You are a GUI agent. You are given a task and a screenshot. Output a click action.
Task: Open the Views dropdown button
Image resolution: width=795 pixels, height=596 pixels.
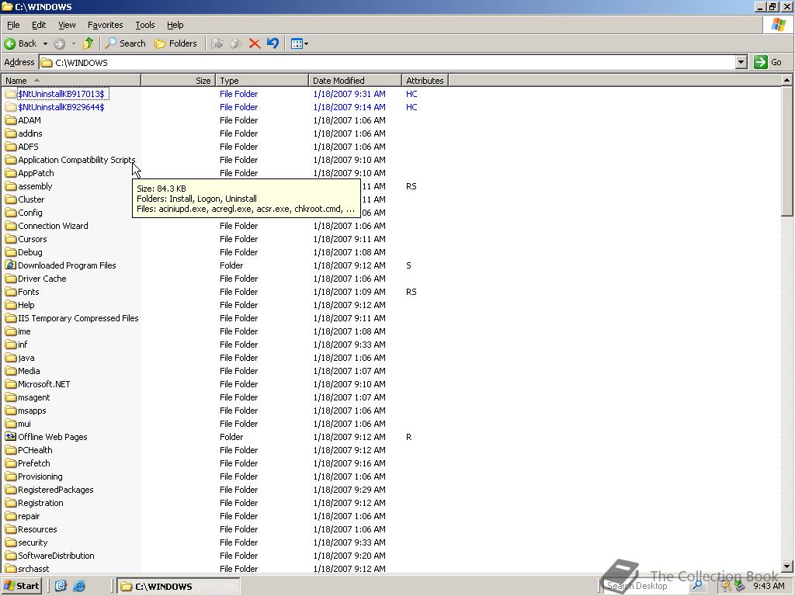click(x=299, y=43)
